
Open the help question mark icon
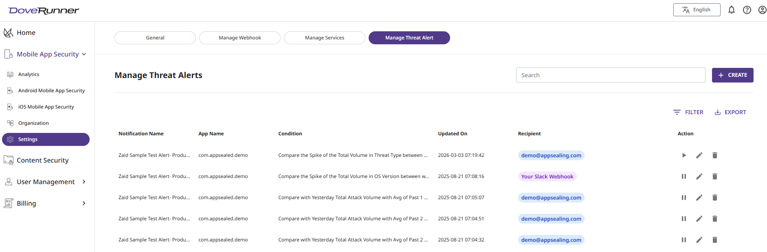(747, 10)
